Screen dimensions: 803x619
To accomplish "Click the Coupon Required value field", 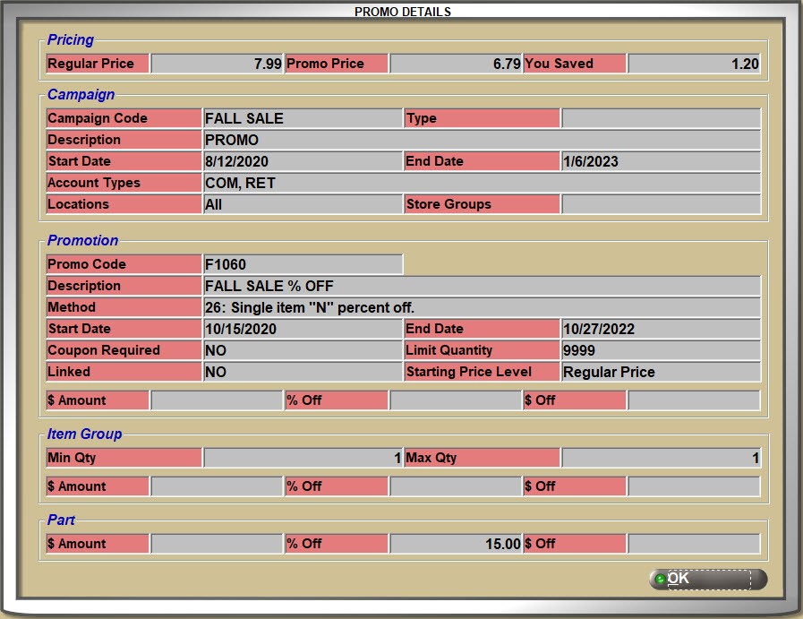I will [x=303, y=350].
